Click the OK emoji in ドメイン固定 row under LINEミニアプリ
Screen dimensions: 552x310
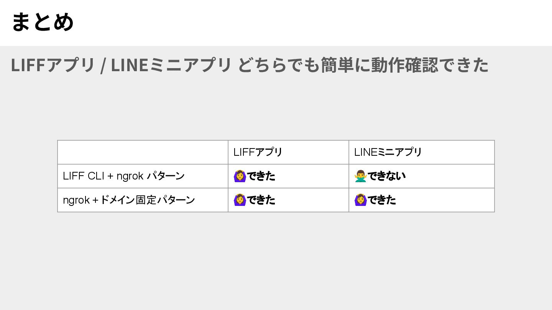point(361,200)
